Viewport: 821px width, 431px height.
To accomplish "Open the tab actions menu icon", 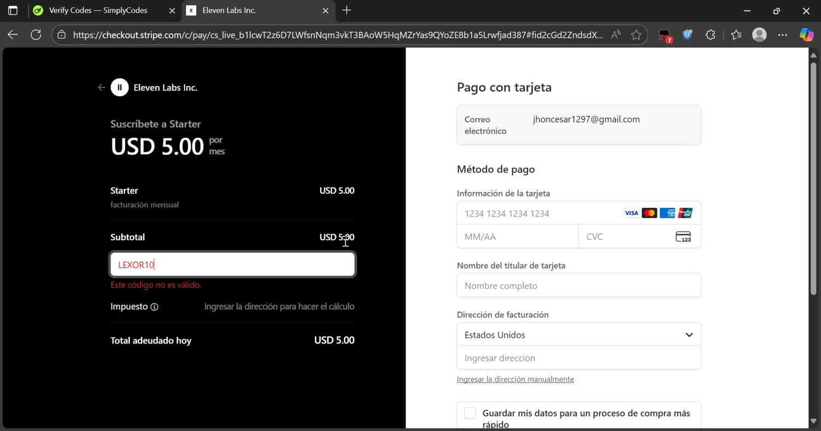I will [13, 10].
